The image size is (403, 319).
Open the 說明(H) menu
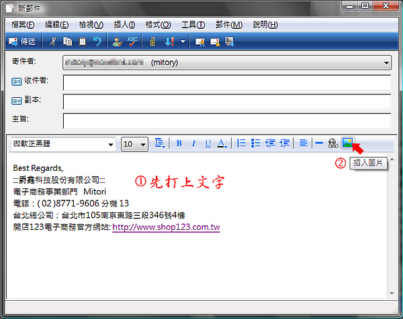(265, 25)
